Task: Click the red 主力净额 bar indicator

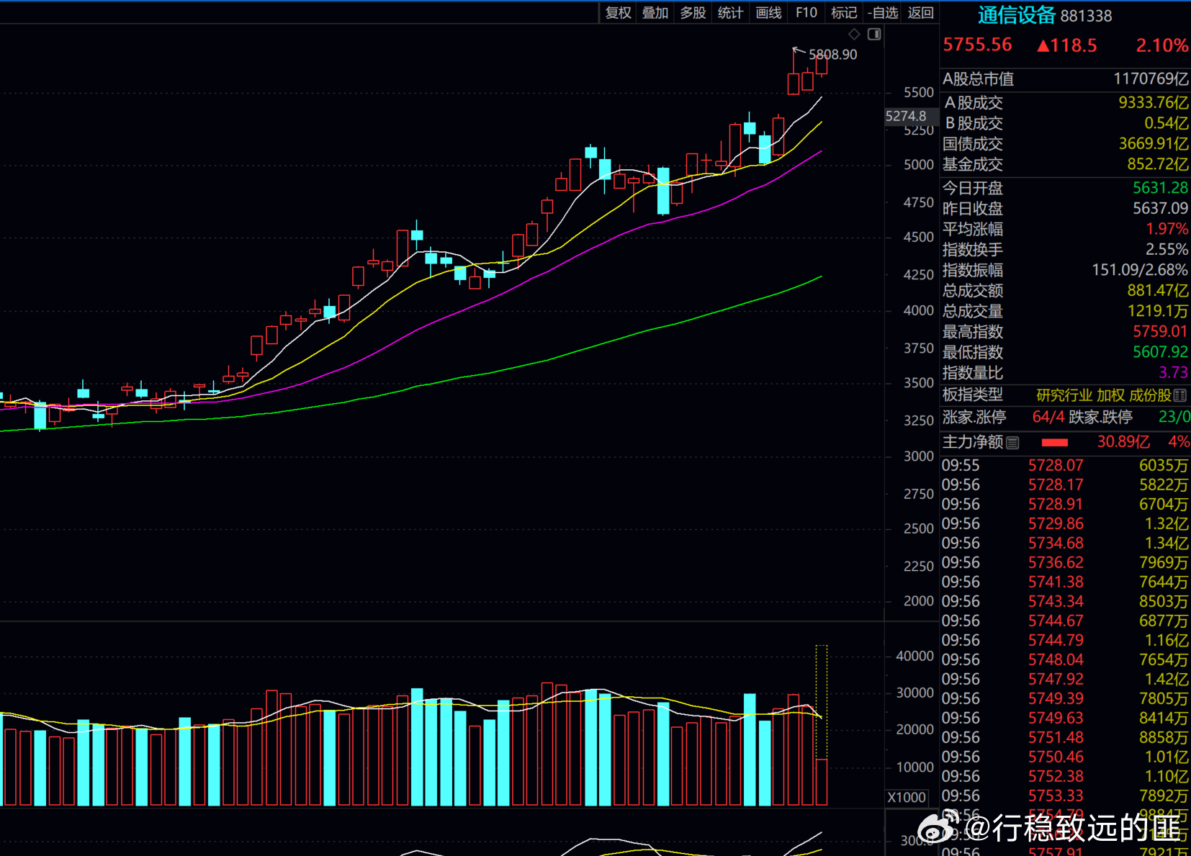Action: click(1055, 443)
